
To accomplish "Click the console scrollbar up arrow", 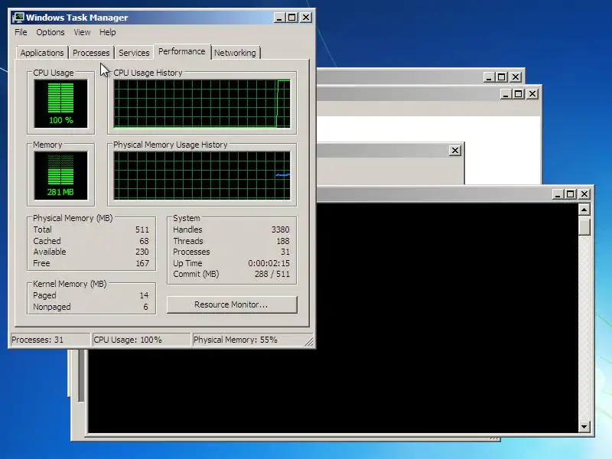I will [584, 210].
